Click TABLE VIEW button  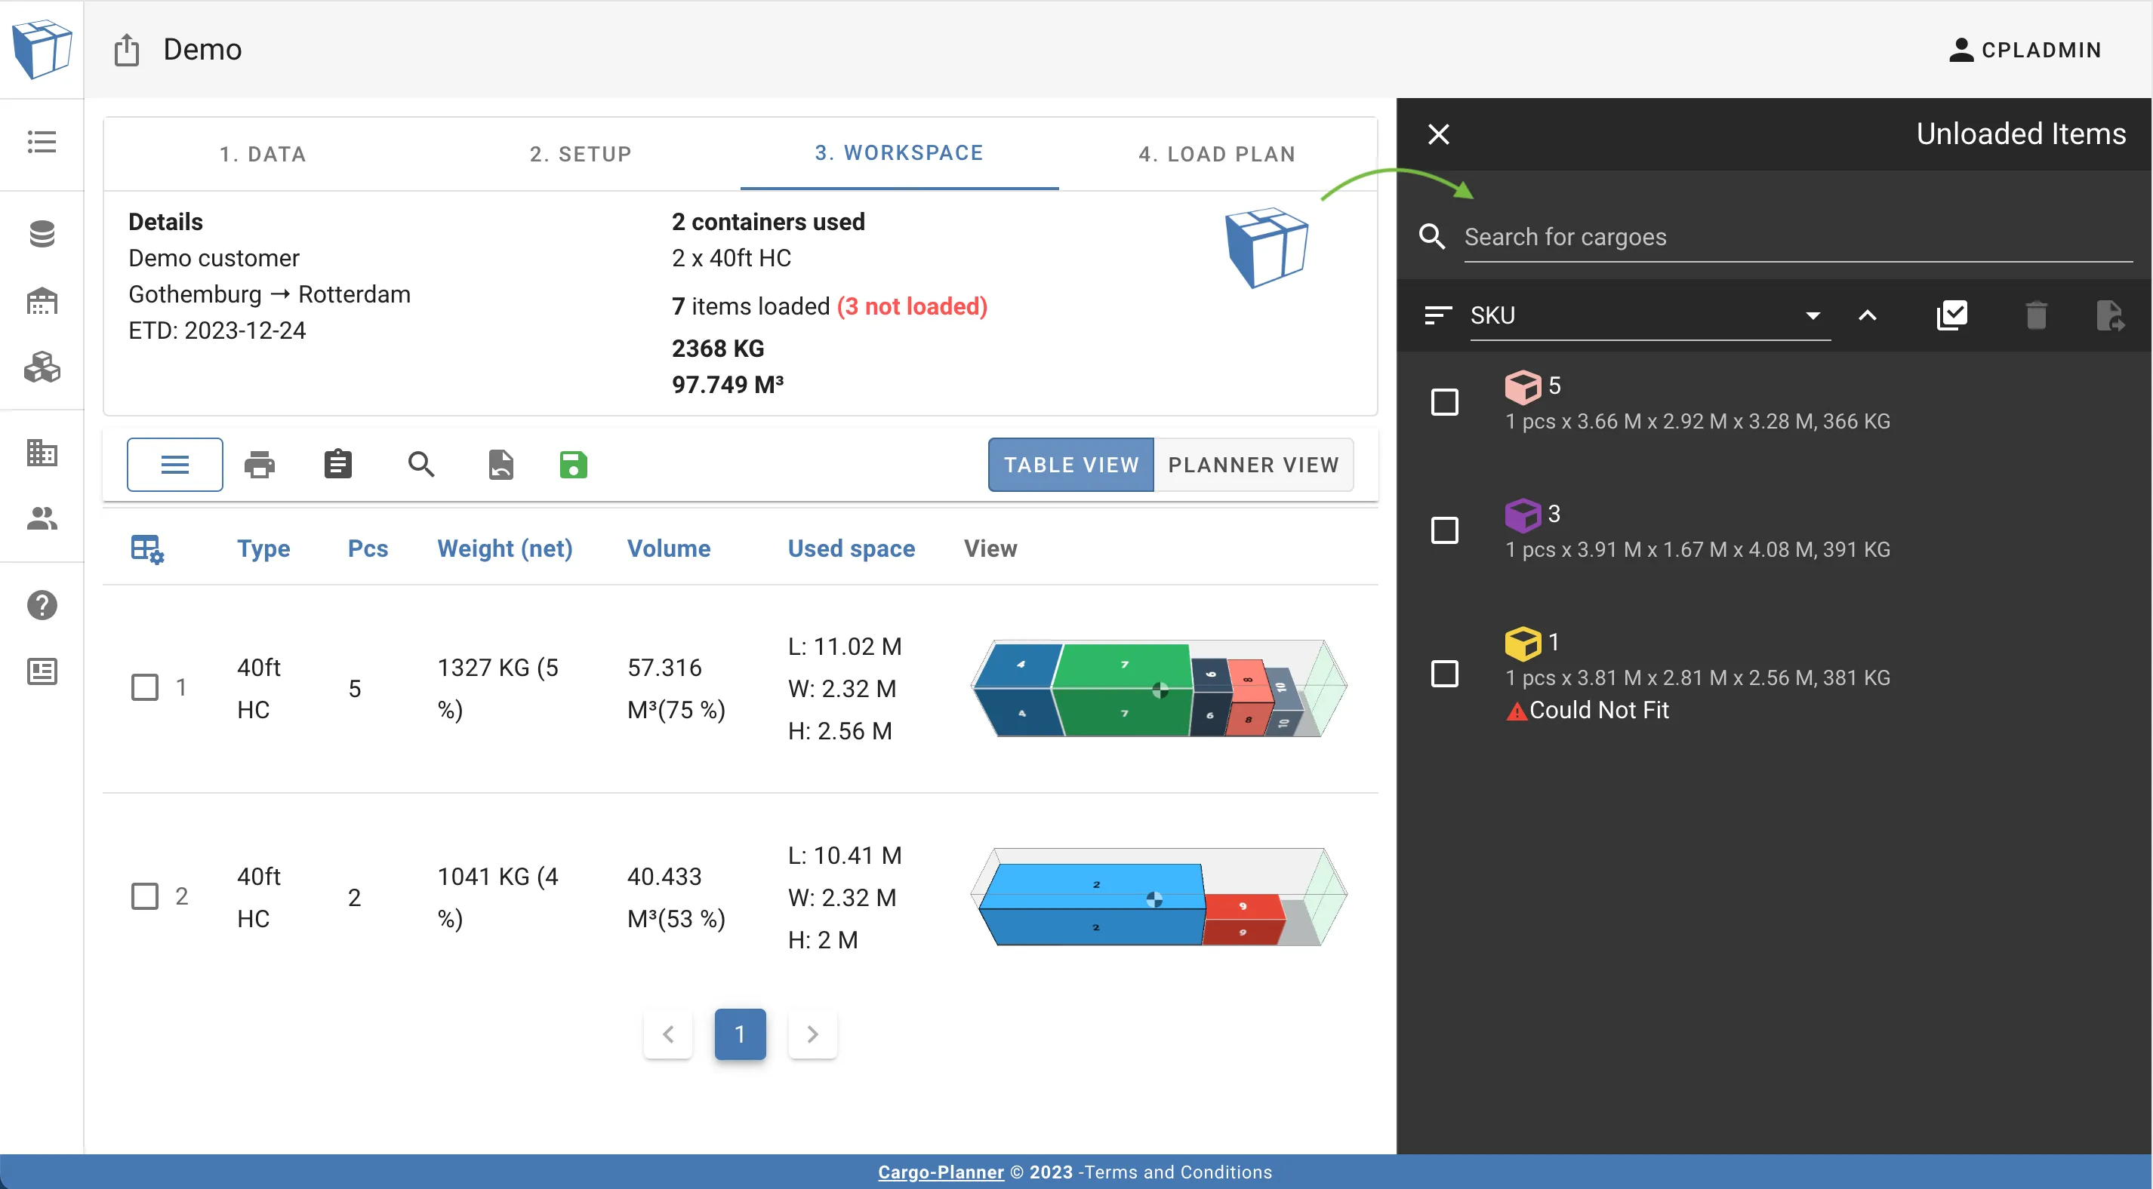pos(1070,464)
